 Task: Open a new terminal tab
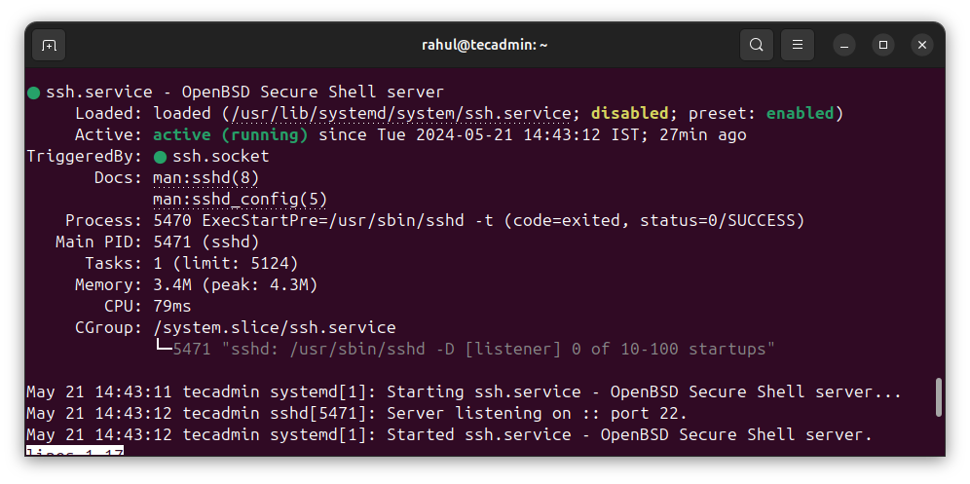tap(49, 45)
